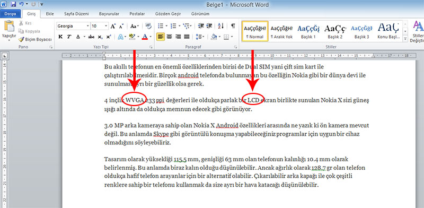Screen dimensions: 424x208
Task: Click the sort A-Z icon
Action: 220,26
